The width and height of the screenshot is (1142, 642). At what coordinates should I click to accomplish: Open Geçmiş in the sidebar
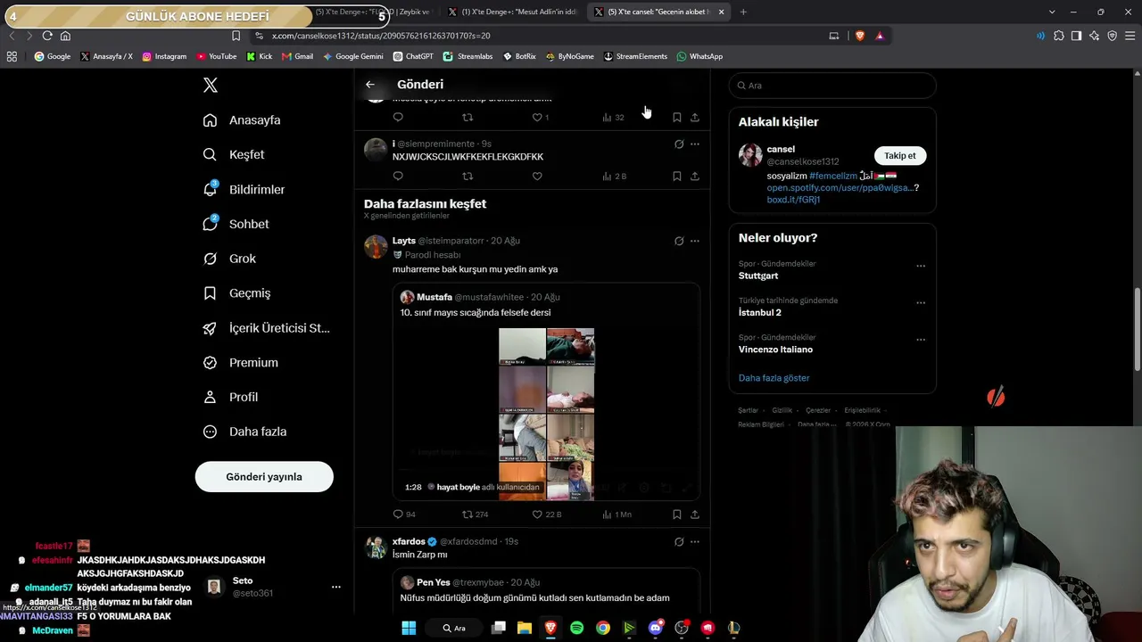coord(236,292)
